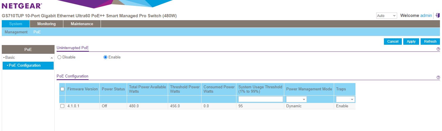
Task: Open the System tab
Action: pos(16,24)
